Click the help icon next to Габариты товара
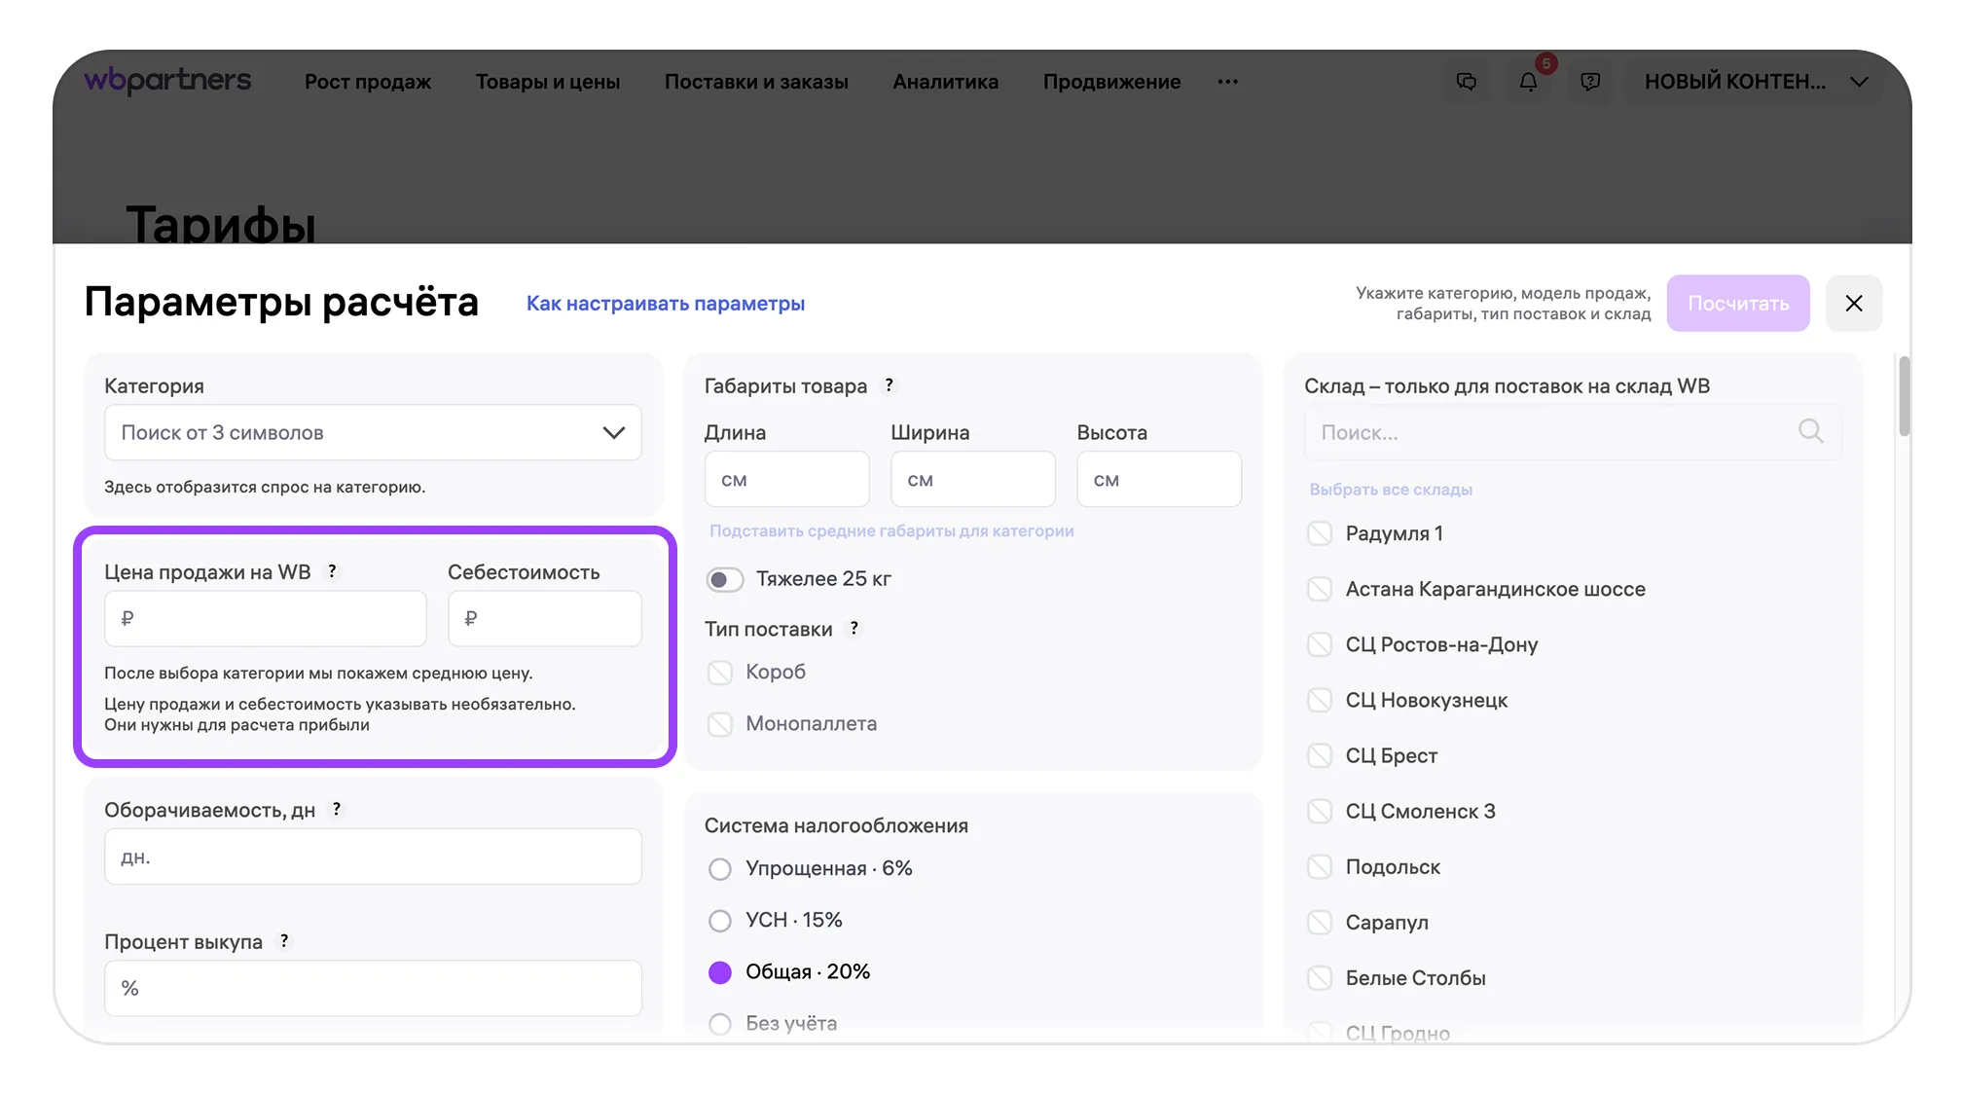 889,385
